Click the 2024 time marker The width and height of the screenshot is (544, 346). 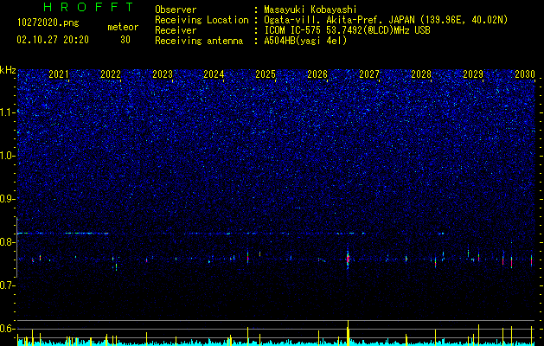tap(214, 74)
